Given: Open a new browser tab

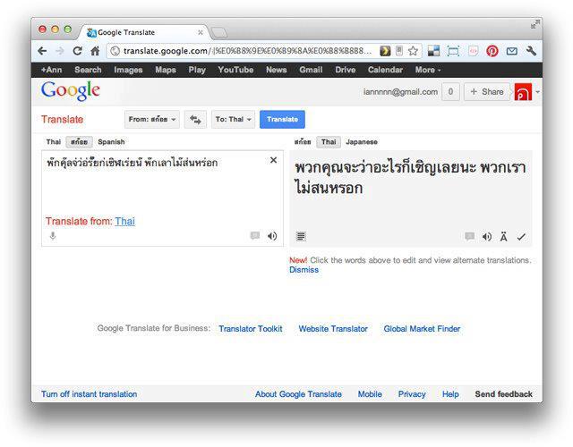Looking at the screenshot, I should pos(219,33).
